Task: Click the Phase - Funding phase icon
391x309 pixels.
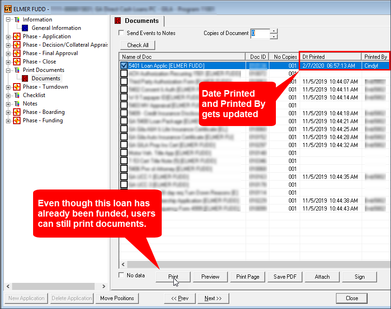Action: pyautogui.click(x=17, y=121)
